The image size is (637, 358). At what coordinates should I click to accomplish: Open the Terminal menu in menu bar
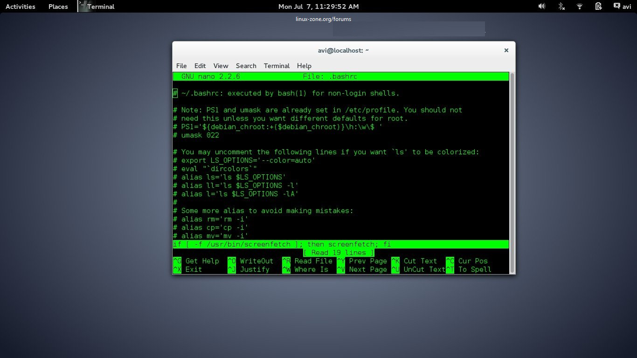click(277, 66)
